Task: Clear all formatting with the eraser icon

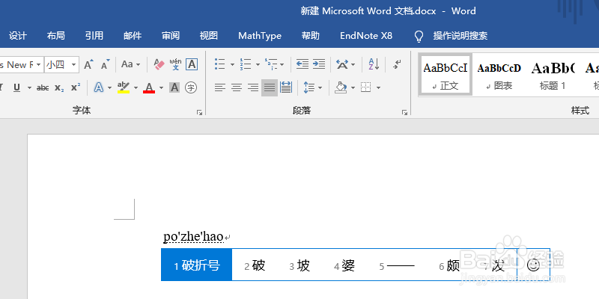Action: [159, 64]
